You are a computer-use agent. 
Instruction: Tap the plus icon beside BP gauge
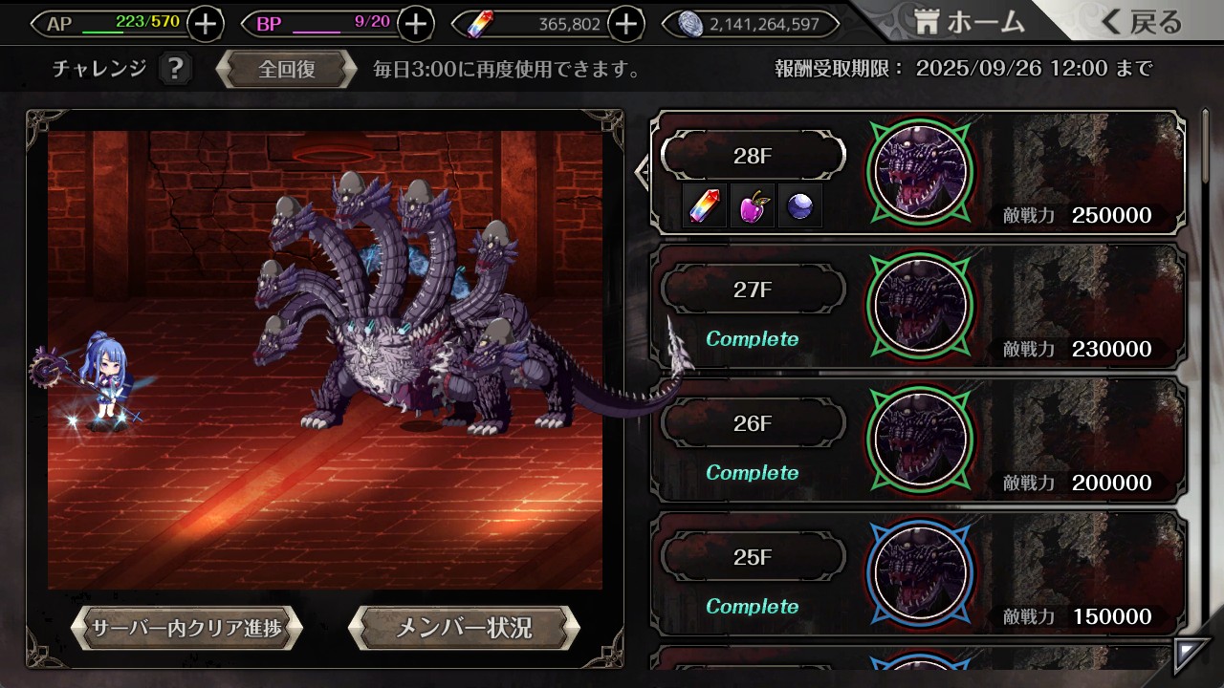pos(415,24)
